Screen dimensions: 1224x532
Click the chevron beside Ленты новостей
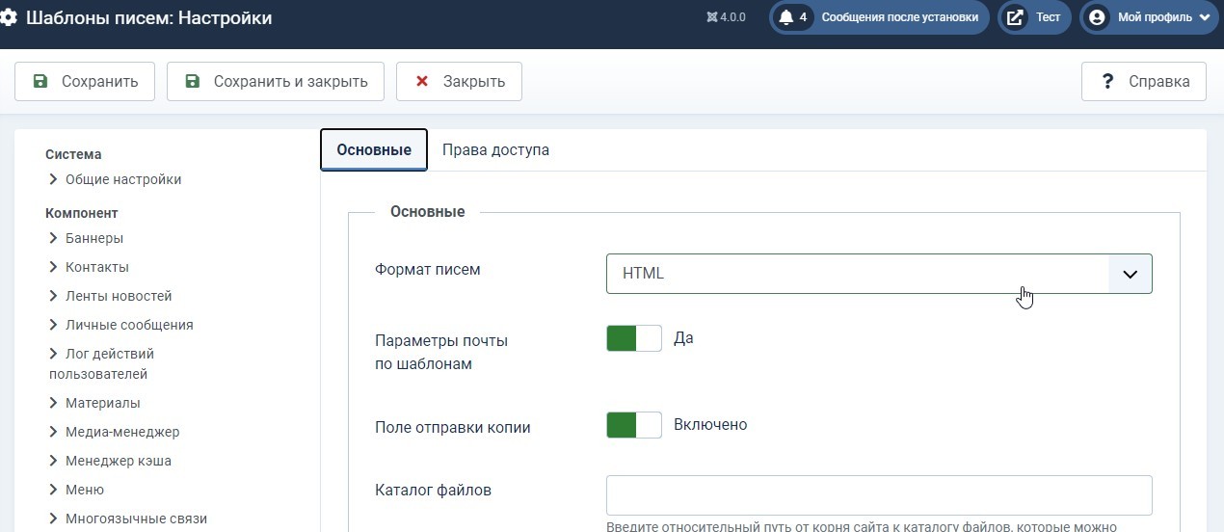54,296
